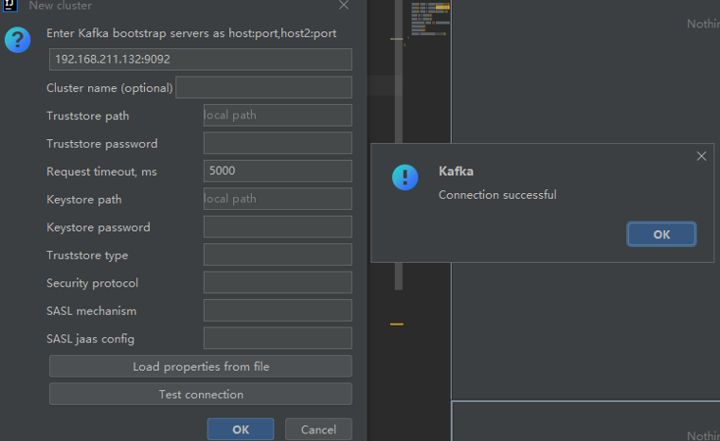The height and width of the screenshot is (441, 720).
Task: Focus the Cluster name optional field
Action: (x=263, y=87)
